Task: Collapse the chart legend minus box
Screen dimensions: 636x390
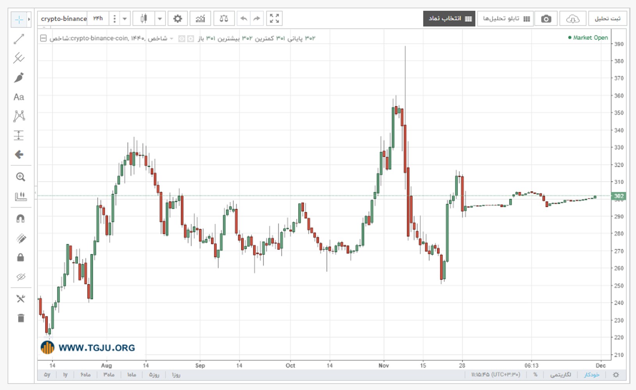Action: 43,38
